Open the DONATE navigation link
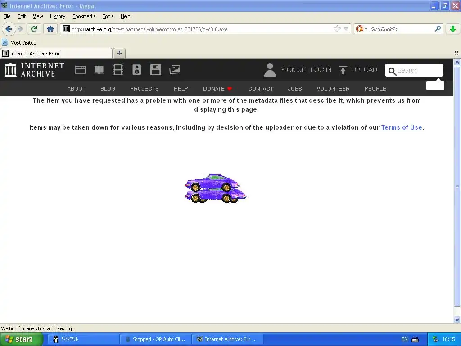 [x=217, y=89]
